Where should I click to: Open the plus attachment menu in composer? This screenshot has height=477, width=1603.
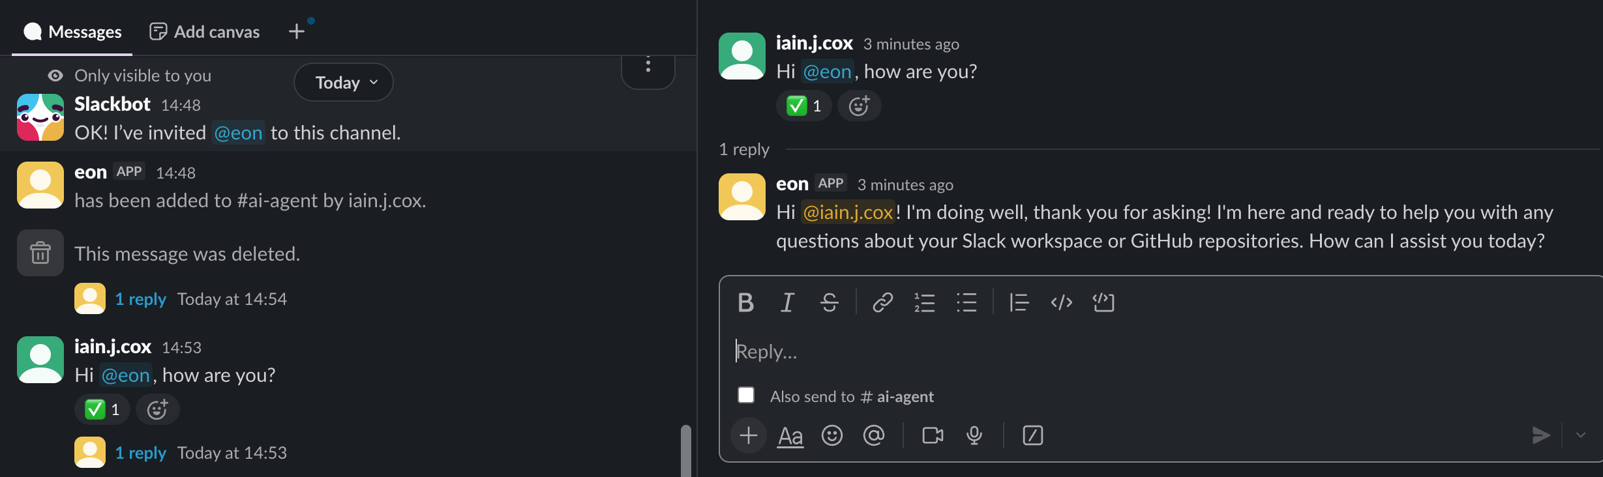749,435
